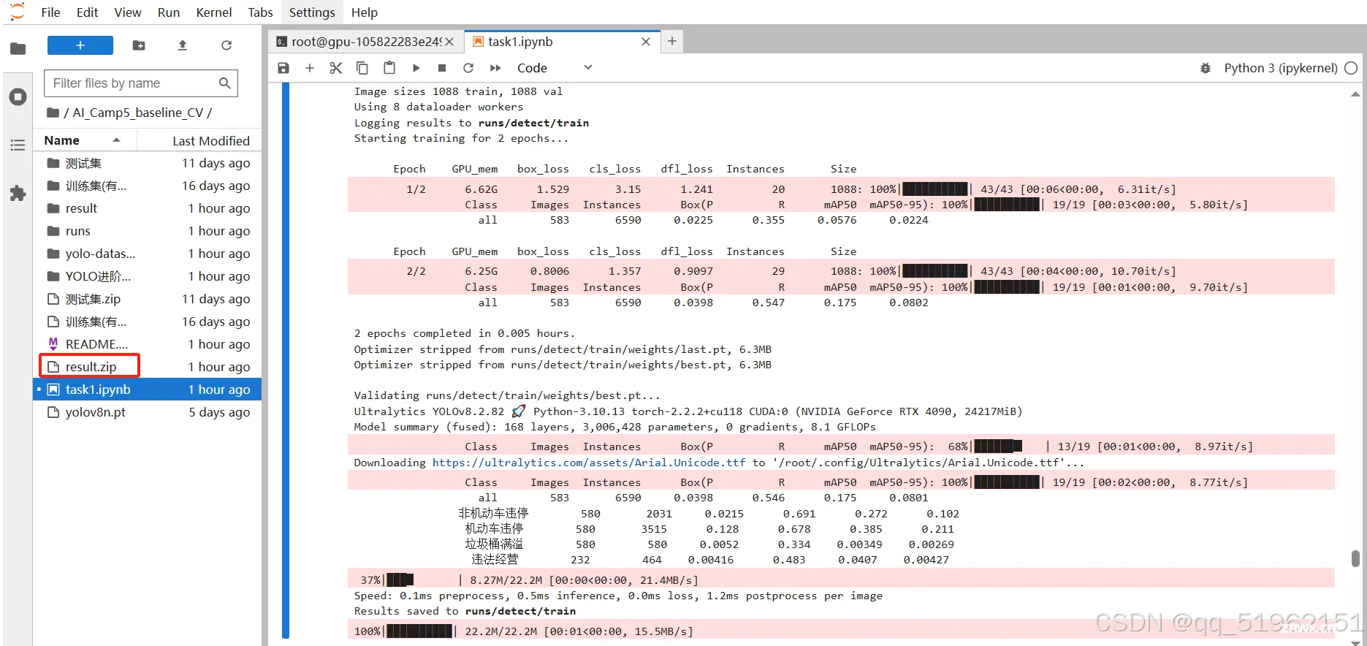Copy the selected cell icon
This screenshot has width=1367, height=646.
tap(362, 68)
